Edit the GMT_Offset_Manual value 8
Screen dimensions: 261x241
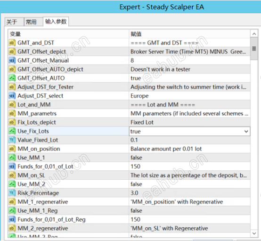[x=132, y=60]
